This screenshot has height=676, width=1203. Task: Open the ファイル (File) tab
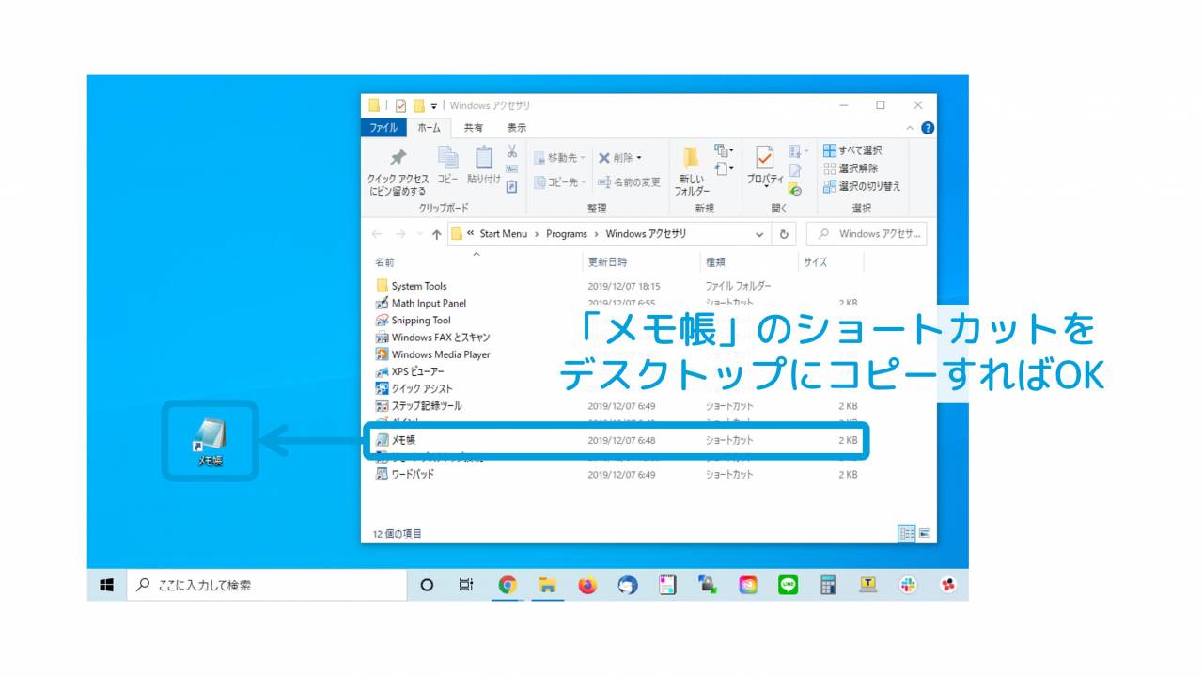tap(383, 128)
